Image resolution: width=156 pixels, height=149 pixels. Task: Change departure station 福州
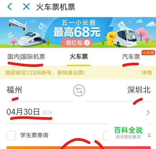(14, 90)
